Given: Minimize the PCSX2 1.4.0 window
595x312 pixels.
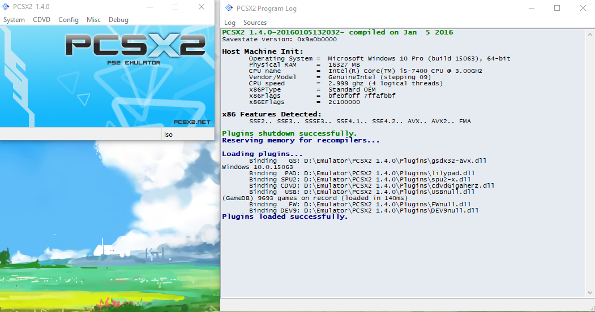Looking at the screenshot, I should click(x=150, y=7).
